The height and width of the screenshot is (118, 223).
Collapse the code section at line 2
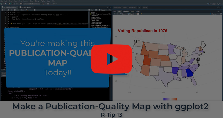[7, 15]
